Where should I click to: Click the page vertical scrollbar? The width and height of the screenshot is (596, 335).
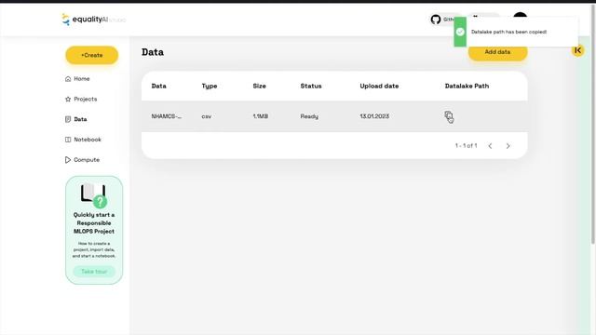click(x=593, y=126)
